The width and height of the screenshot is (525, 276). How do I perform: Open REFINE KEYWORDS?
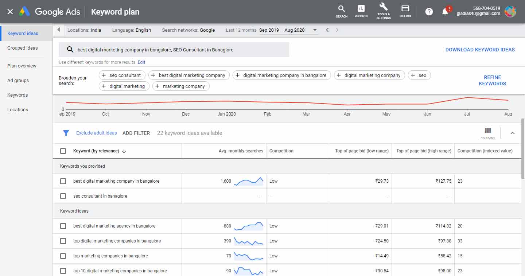(492, 81)
